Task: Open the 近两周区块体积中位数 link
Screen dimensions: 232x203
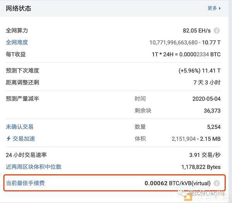Action: pyautogui.click(x=34, y=167)
